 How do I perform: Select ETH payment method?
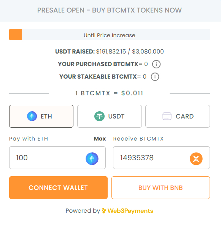coord(41,116)
